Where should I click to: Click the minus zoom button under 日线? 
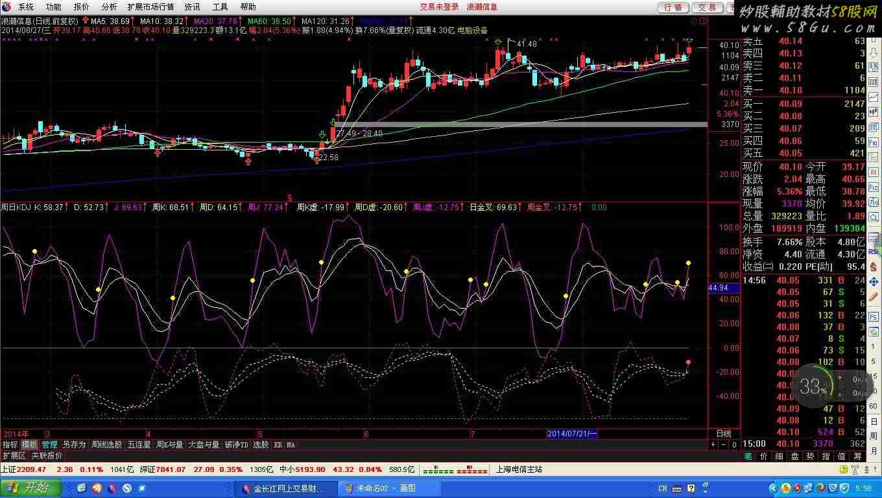pyautogui.click(x=724, y=445)
